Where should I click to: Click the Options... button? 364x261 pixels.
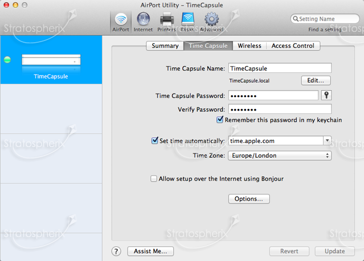249,199
